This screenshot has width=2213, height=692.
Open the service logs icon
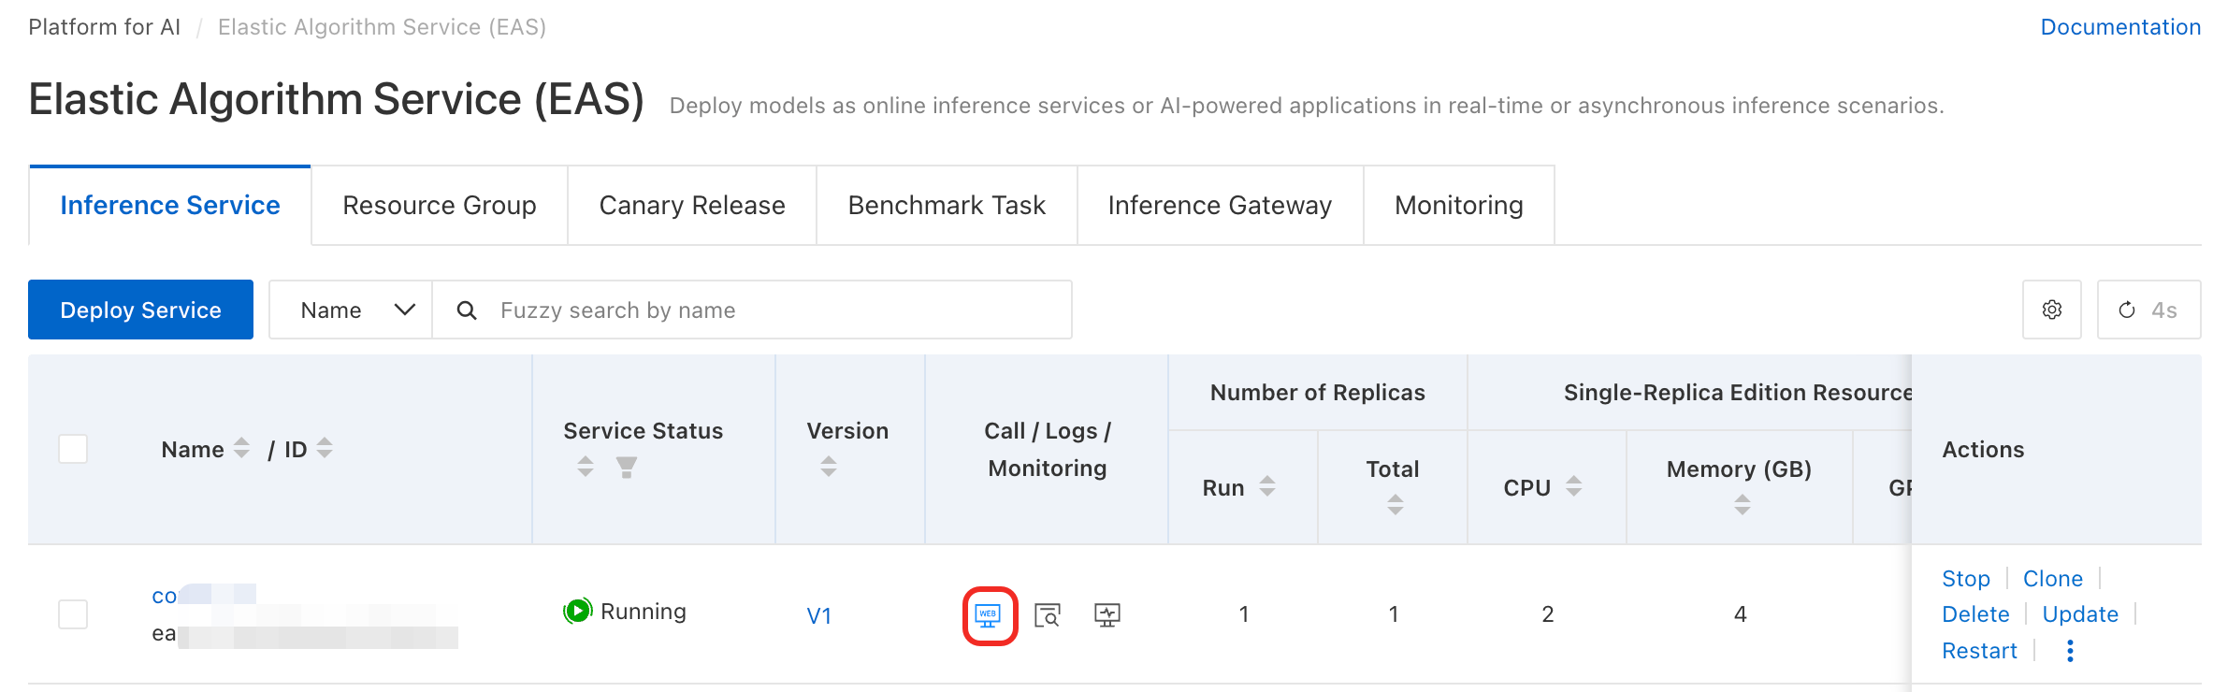[x=1048, y=615]
